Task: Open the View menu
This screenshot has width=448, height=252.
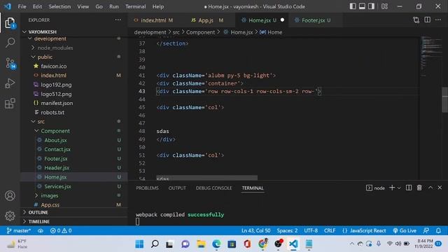Action: point(83,6)
